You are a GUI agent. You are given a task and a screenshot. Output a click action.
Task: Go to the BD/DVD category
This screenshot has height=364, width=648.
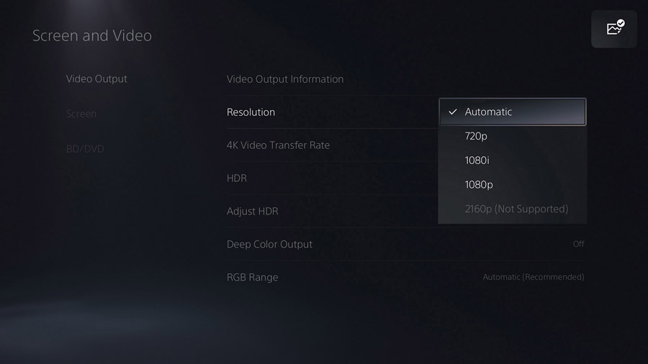pyautogui.click(x=85, y=149)
